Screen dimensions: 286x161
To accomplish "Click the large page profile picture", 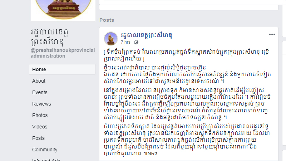I will (63, 10).
